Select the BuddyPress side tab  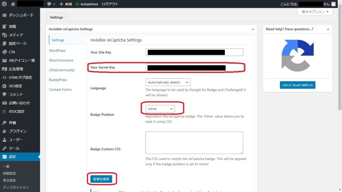pyautogui.click(x=58, y=80)
